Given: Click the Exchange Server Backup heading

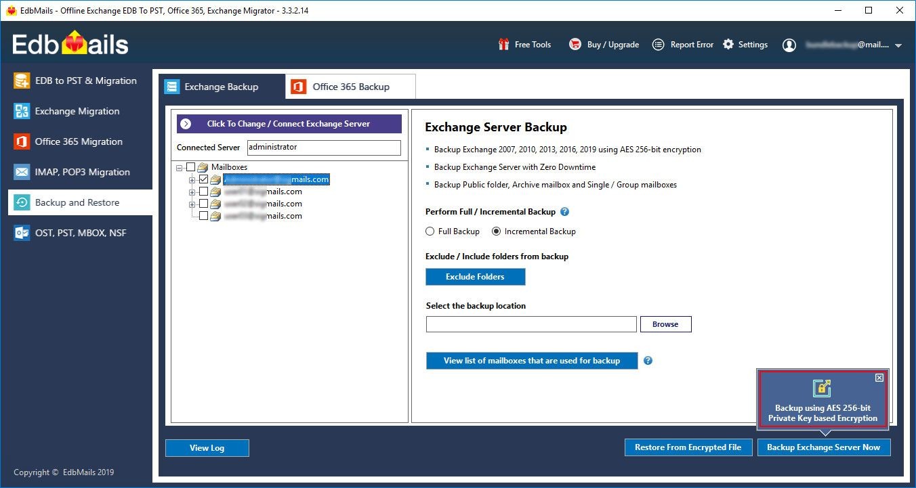Looking at the screenshot, I should 496,127.
